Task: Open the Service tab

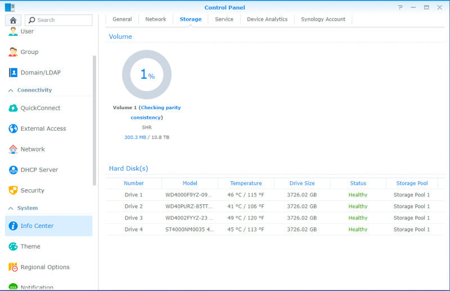Action: tap(224, 19)
